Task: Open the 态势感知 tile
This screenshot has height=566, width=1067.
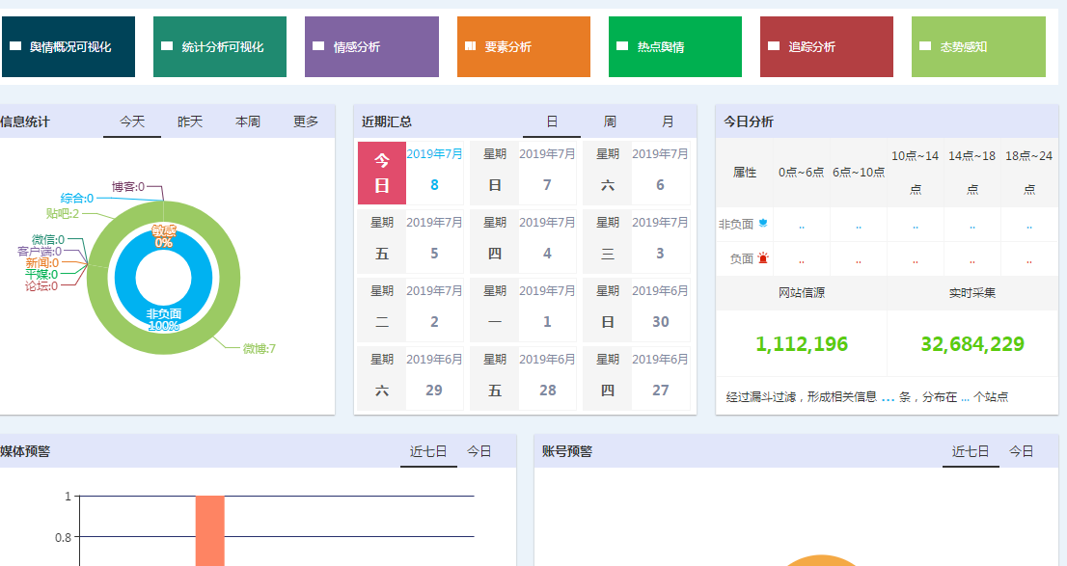Action: click(978, 46)
